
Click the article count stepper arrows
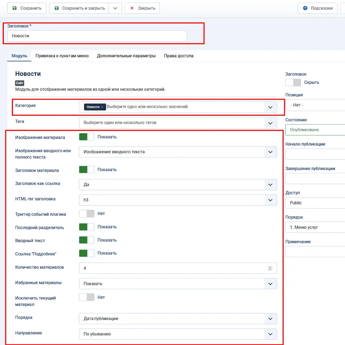pos(270,268)
